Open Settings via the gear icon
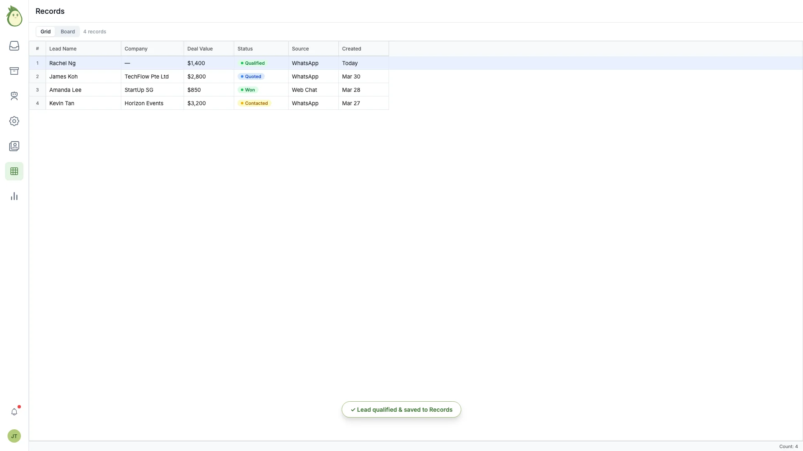 click(x=14, y=121)
